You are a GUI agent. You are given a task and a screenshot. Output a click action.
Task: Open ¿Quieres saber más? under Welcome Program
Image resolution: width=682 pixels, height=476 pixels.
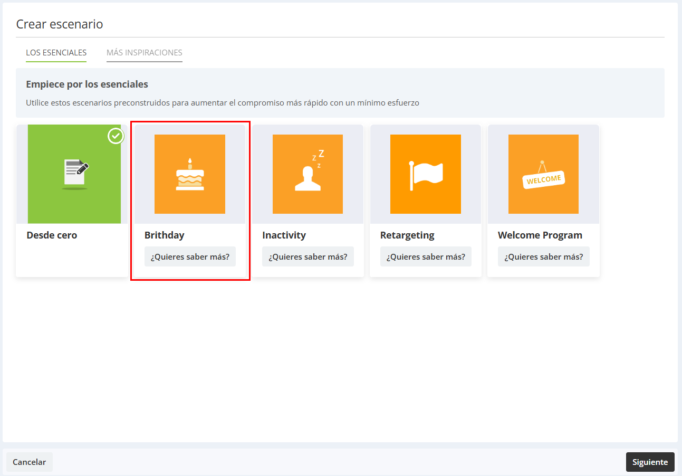544,257
